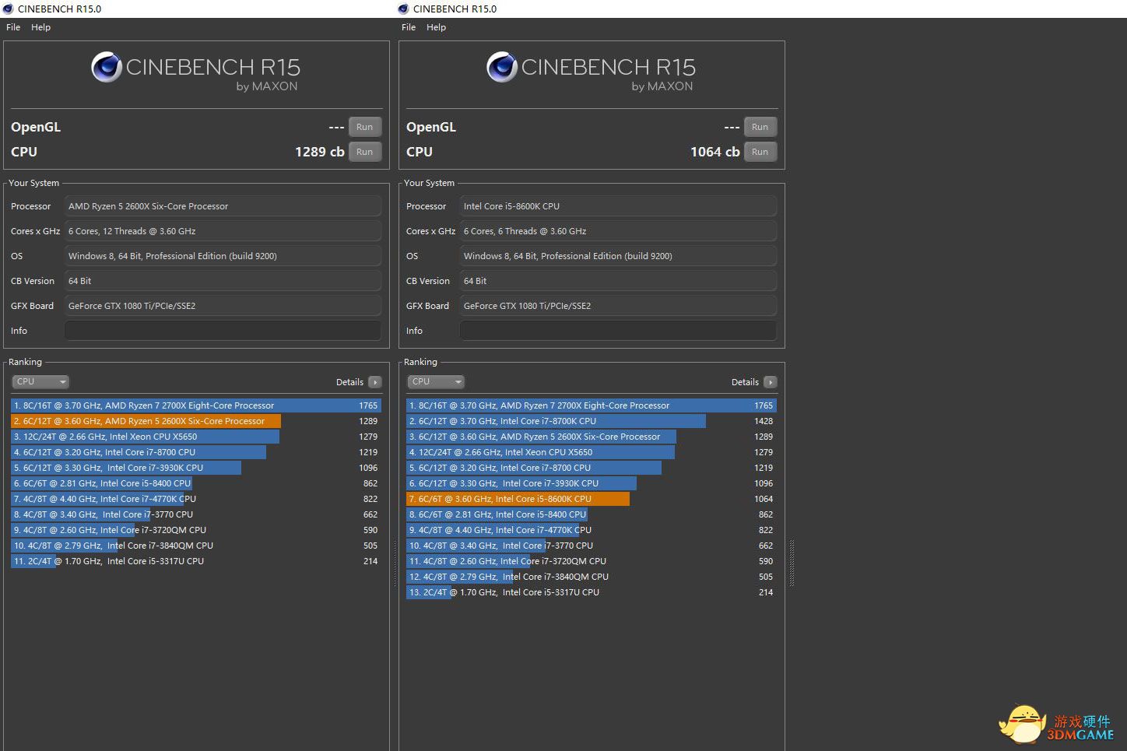
Task: Run OpenGL test in right window
Action: tap(760, 127)
